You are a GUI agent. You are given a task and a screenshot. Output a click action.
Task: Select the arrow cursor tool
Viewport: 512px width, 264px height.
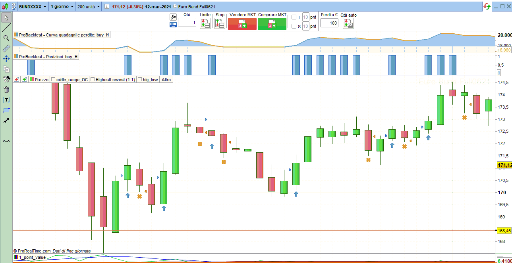coord(6,17)
